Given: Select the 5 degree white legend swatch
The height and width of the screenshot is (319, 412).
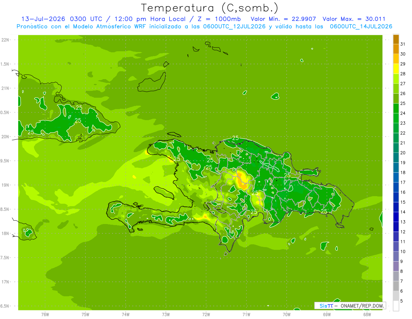Looking at the screenshot, I should coord(396,306).
